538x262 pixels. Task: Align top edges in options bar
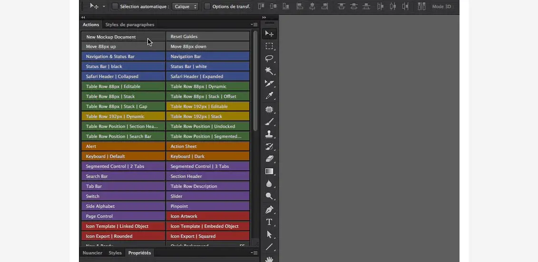[x=261, y=6]
